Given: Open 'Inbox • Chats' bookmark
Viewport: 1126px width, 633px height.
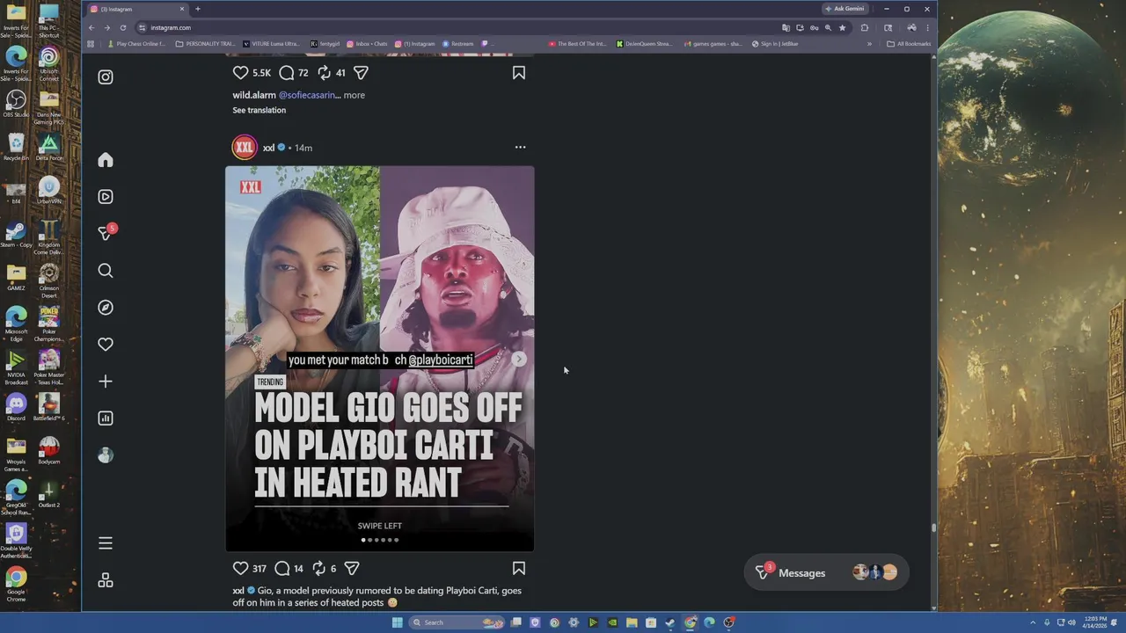Looking at the screenshot, I should [367, 44].
